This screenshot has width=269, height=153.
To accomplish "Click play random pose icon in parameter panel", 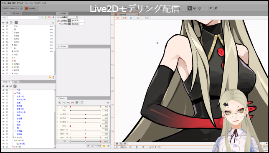I will pyautogui.click(x=60, y=103).
